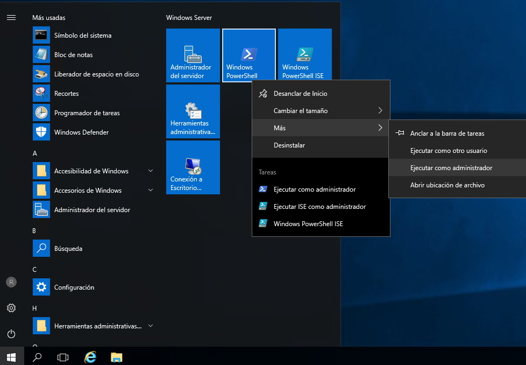This screenshot has height=365, width=526.
Task: Click Accesorios de Windows folder icon
Action: tap(41, 191)
